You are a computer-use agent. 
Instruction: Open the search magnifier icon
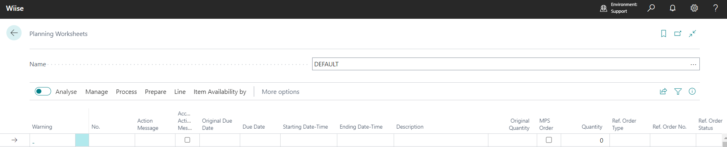point(651,8)
